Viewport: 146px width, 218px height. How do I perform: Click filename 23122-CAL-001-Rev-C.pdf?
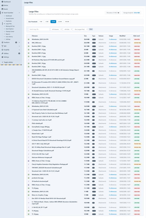40,154
